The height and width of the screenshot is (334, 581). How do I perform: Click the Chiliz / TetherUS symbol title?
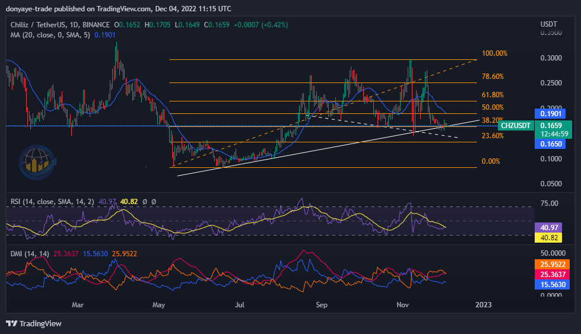coord(60,25)
